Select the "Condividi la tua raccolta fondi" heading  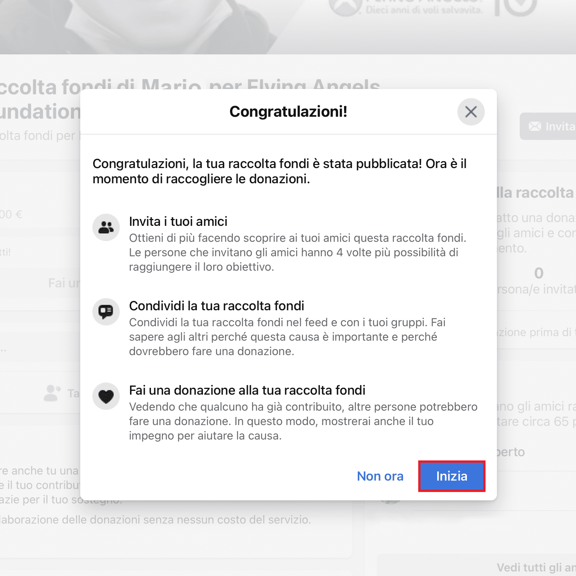coord(216,306)
